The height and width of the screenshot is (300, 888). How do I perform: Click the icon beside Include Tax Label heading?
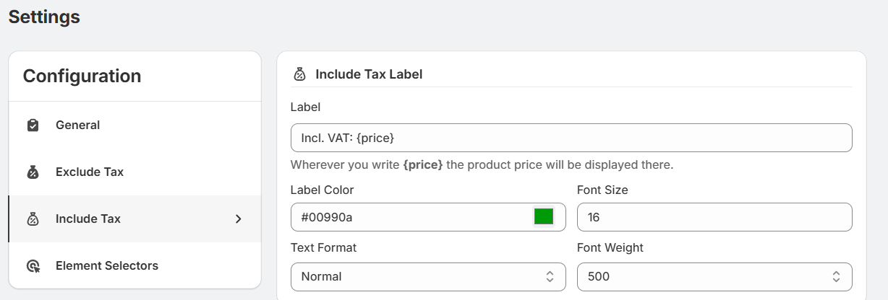pos(299,74)
